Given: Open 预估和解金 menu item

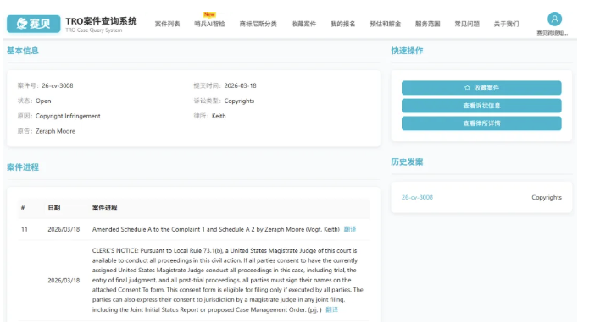Looking at the screenshot, I should [386, 24].
